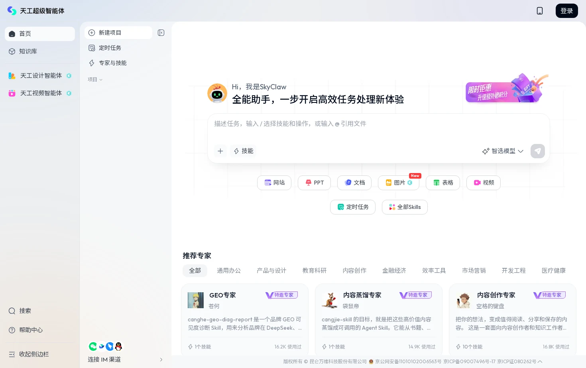Toggle the project panel collapse icon
Image resolution: width=586 pixels, height=368 pixels.
point(161,33)
